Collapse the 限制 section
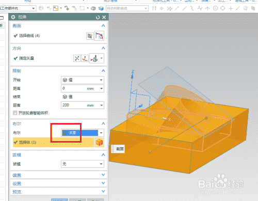Image resolution: width=258 pixels, height=201 pixels. [x=103, y=71]
